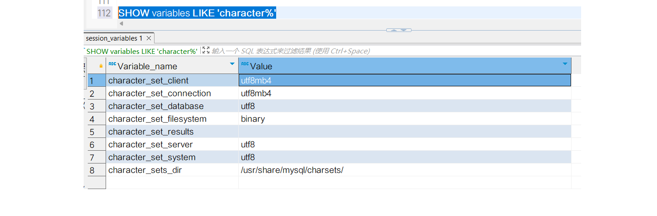Click the character_set_system cell
This screenshot has width=657, height=216.
pyautogui.click(x=172, y=157)
